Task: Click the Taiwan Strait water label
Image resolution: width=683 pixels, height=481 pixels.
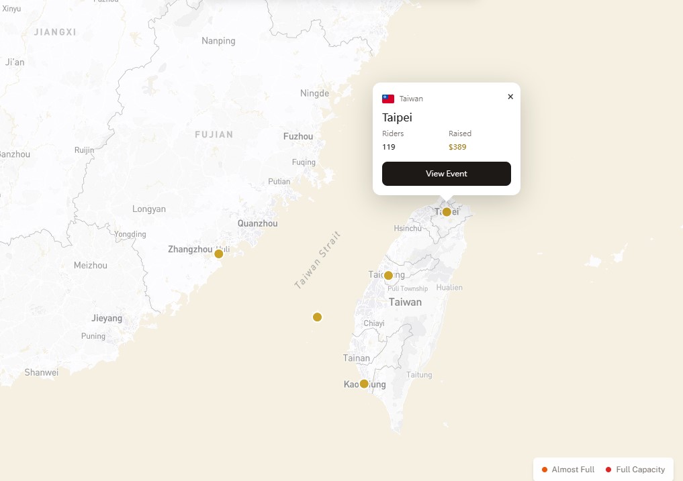Action: [x=318, y=260]
